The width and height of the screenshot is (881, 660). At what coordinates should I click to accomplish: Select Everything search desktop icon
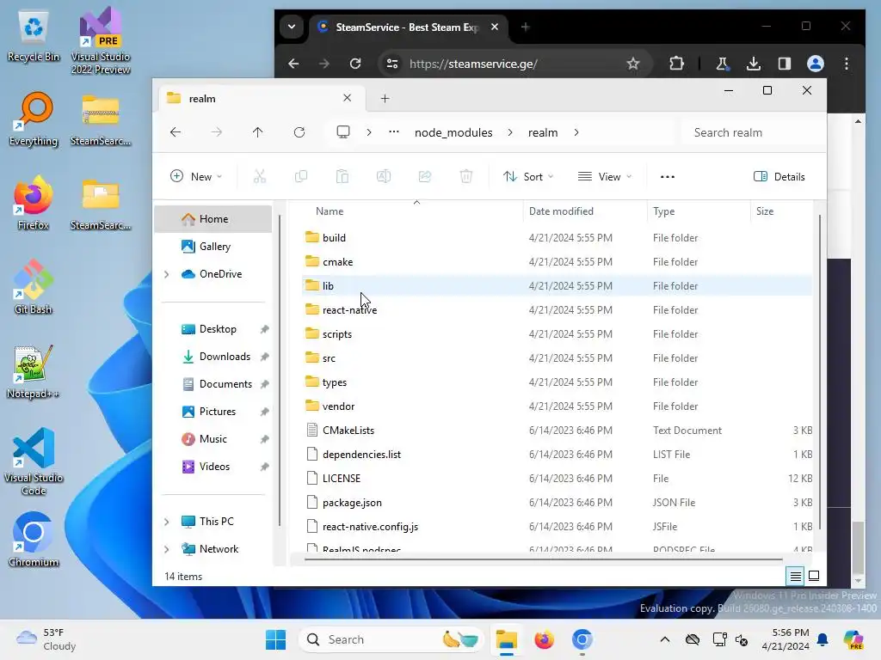click(x=34, y=119)
